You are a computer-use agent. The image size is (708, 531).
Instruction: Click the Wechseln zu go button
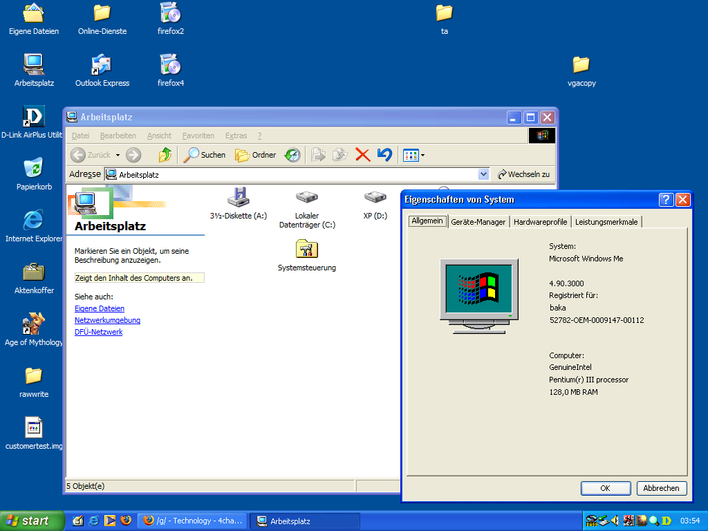coord(524,174)
